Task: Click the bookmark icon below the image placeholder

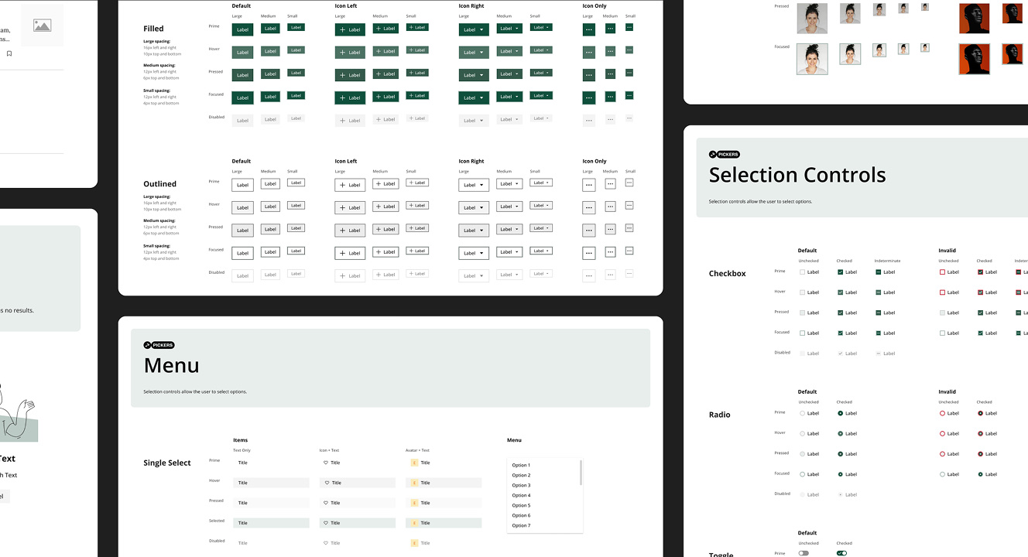Action: tap(9, 53)
